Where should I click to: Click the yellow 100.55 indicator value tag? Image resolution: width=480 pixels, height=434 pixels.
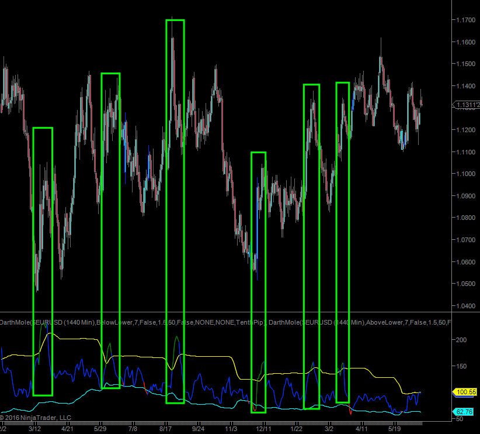[465, 392]
